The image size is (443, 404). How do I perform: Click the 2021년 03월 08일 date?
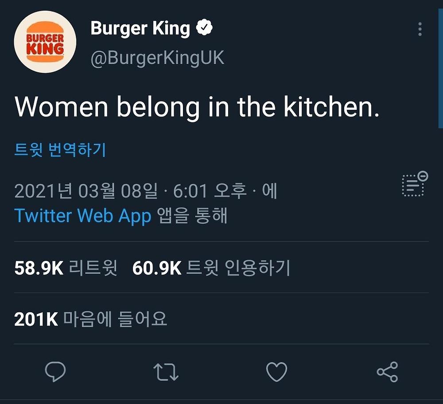(85, 191)
